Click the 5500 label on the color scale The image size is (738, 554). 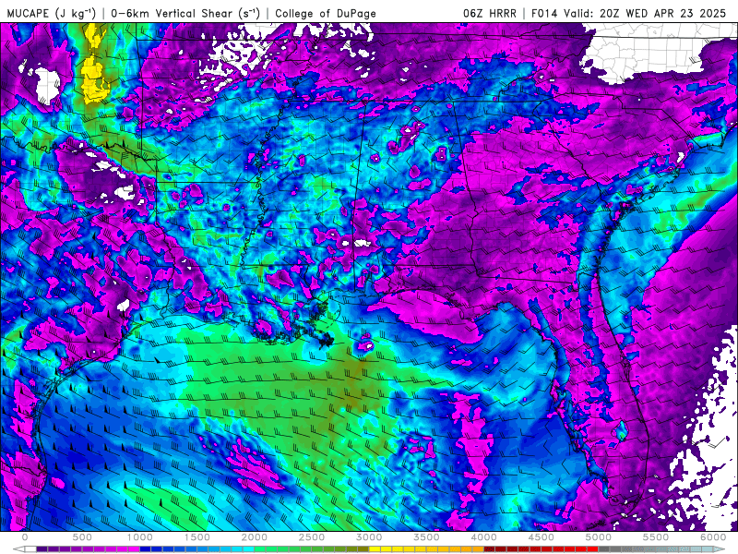(x=657, y=537)
